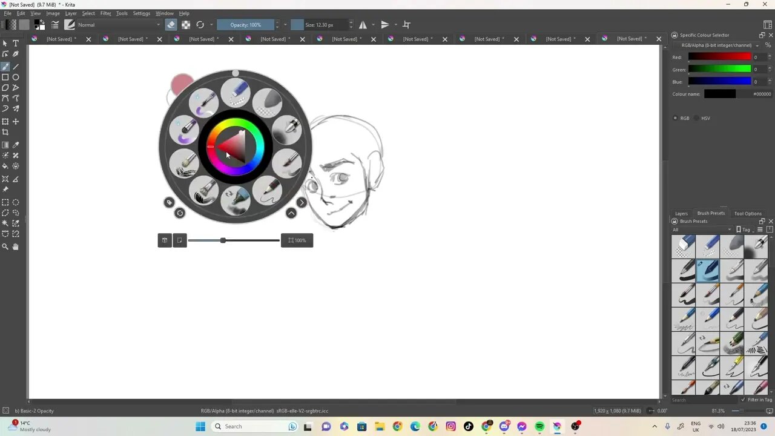The image size is (775, 436).
Task: Click the Wrap Around mode icon
Action: 407,25
